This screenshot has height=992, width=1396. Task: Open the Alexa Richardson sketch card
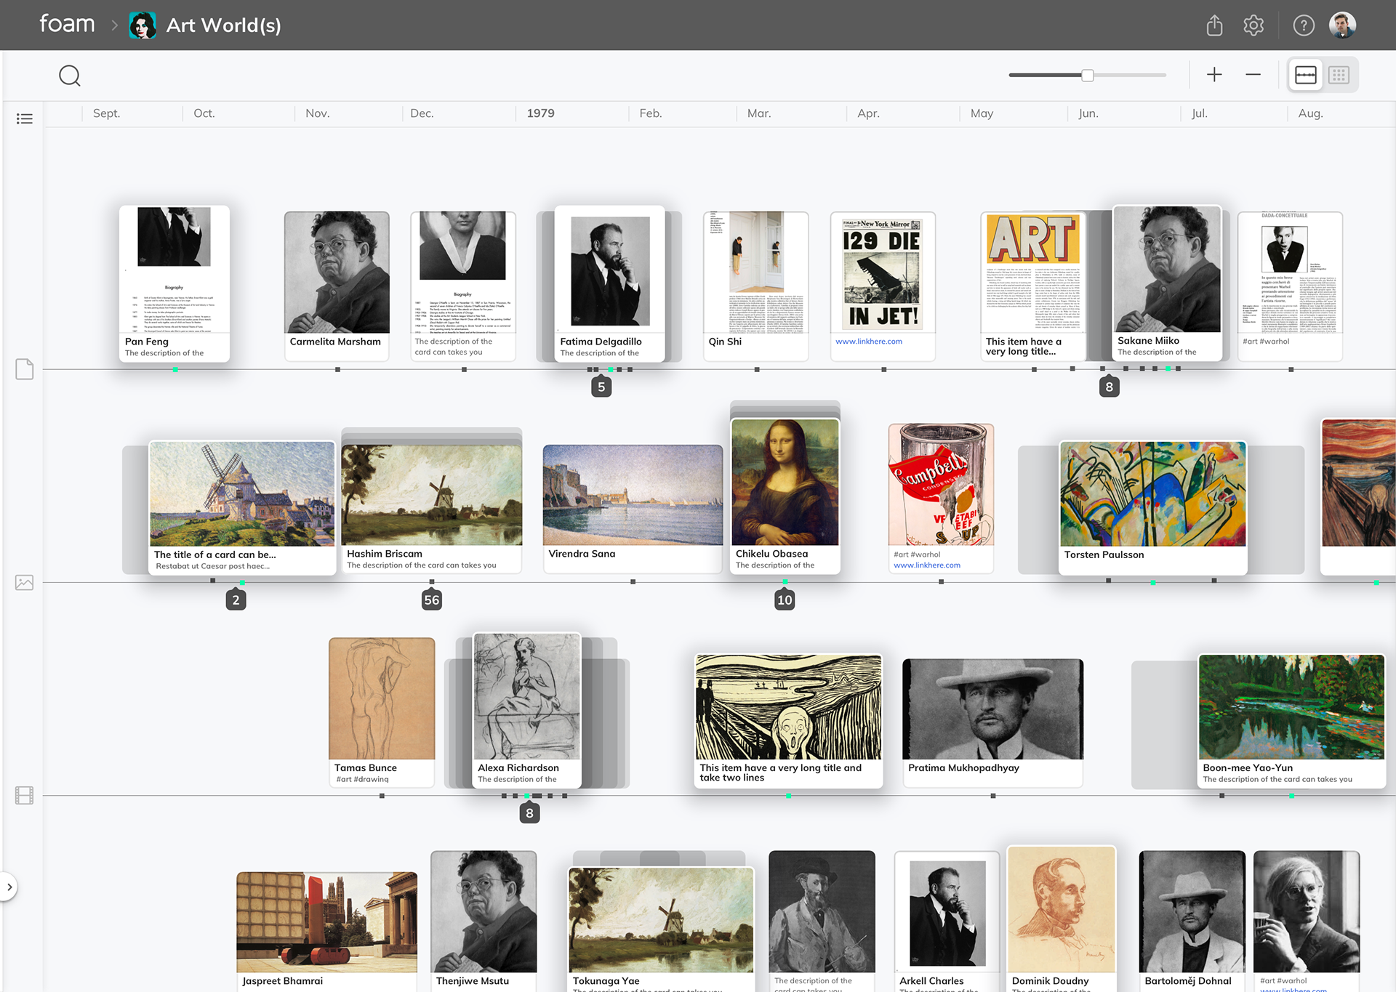pos(527,710)
